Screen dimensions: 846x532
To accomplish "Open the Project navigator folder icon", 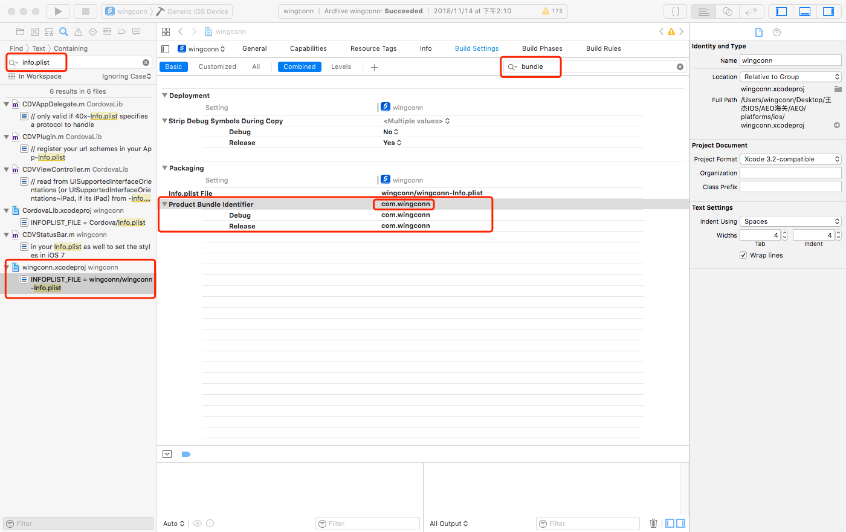I will coord(20,31).
